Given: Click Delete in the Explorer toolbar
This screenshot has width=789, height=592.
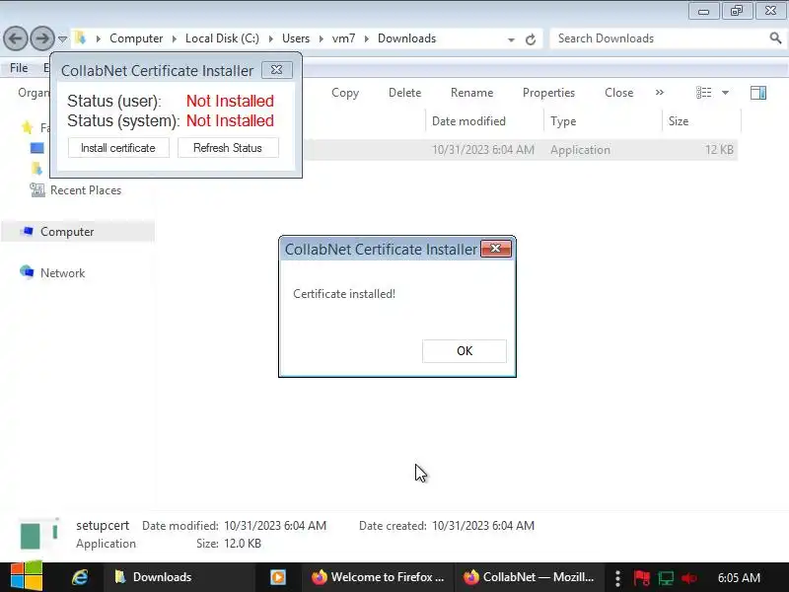Looking at the screenshot, I should point(405,93).
